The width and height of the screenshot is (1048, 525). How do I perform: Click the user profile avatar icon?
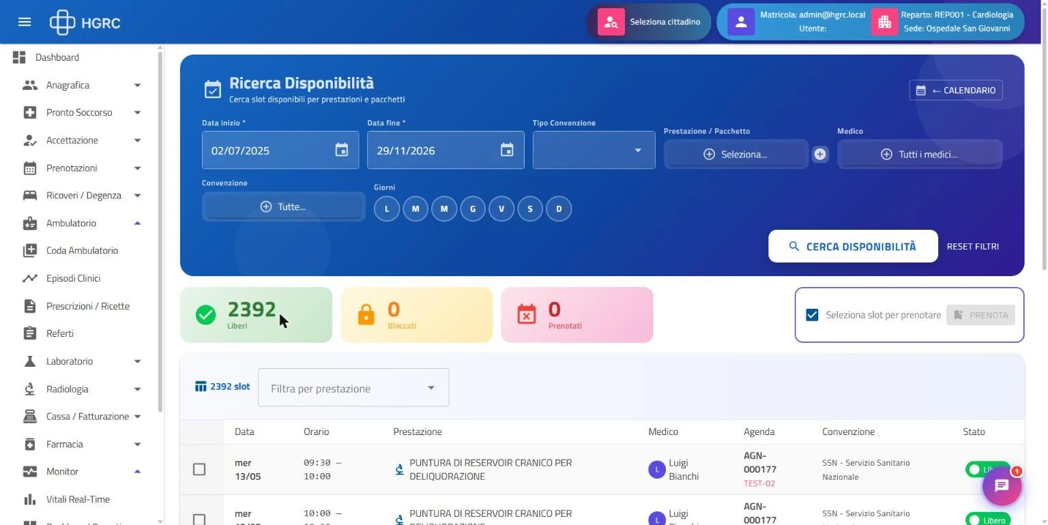click(740, 22)
